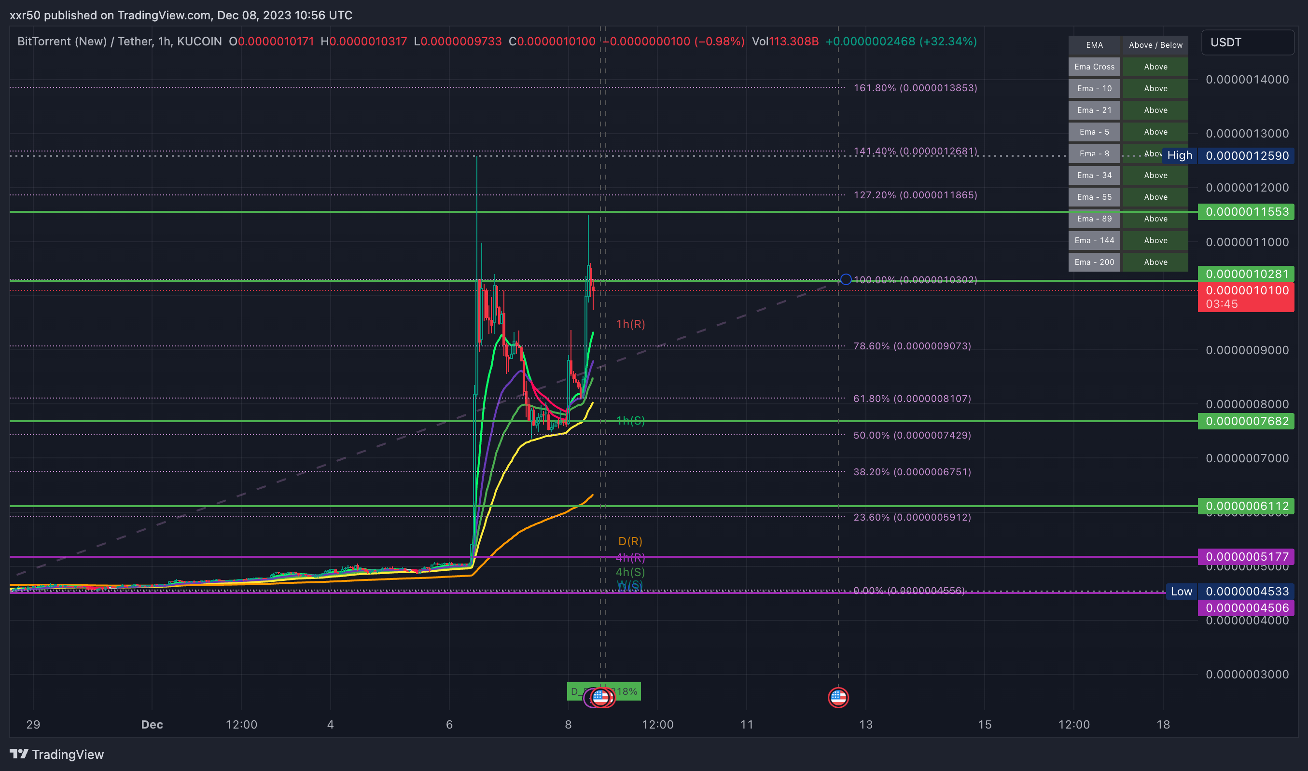Click the 38.20% (0.0000006751) Fibonacci label
The width and height of the screenshot is (1308, 771).
(912, 472)
